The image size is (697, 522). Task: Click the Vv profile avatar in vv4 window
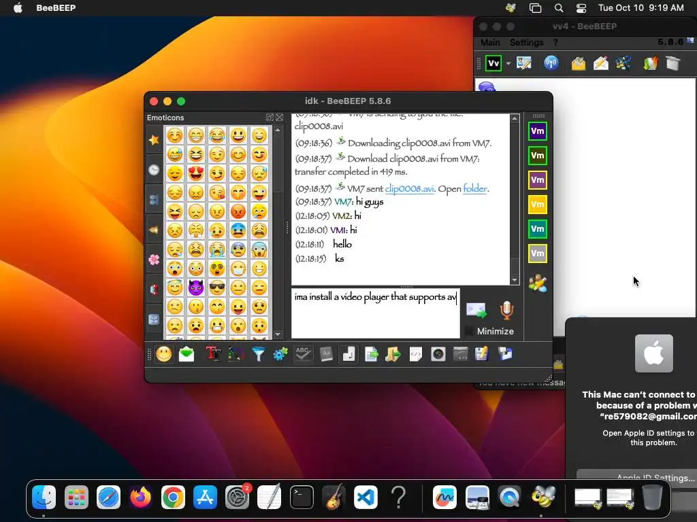[493, 63]
